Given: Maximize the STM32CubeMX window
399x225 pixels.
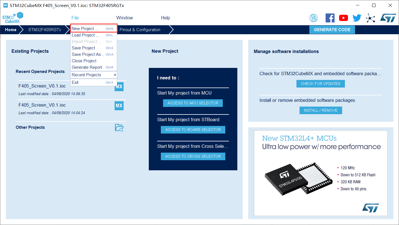Looking at the screenshot, I should [374, 5].
